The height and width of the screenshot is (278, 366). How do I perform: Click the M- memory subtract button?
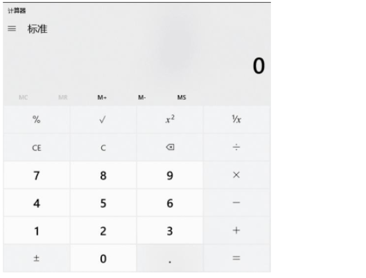(141, 97)
